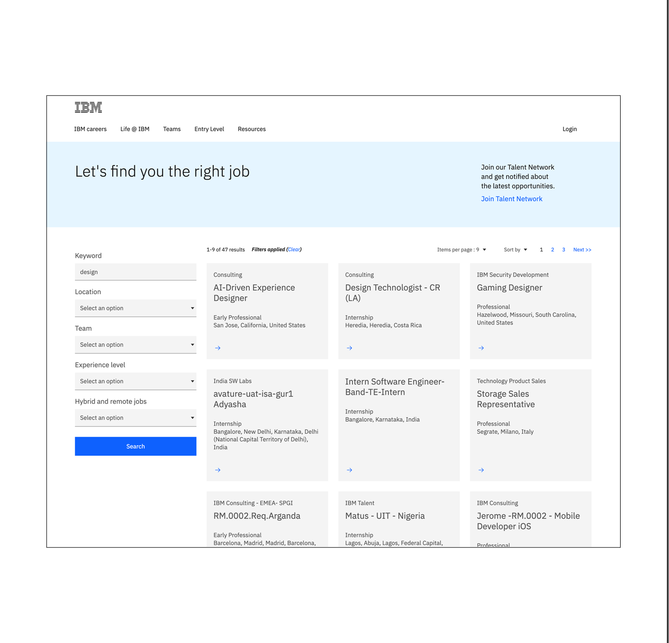This screenshot has width=669, height=643.
Task: Click the IBM logo in the header
Action: [x=87, y=108]
